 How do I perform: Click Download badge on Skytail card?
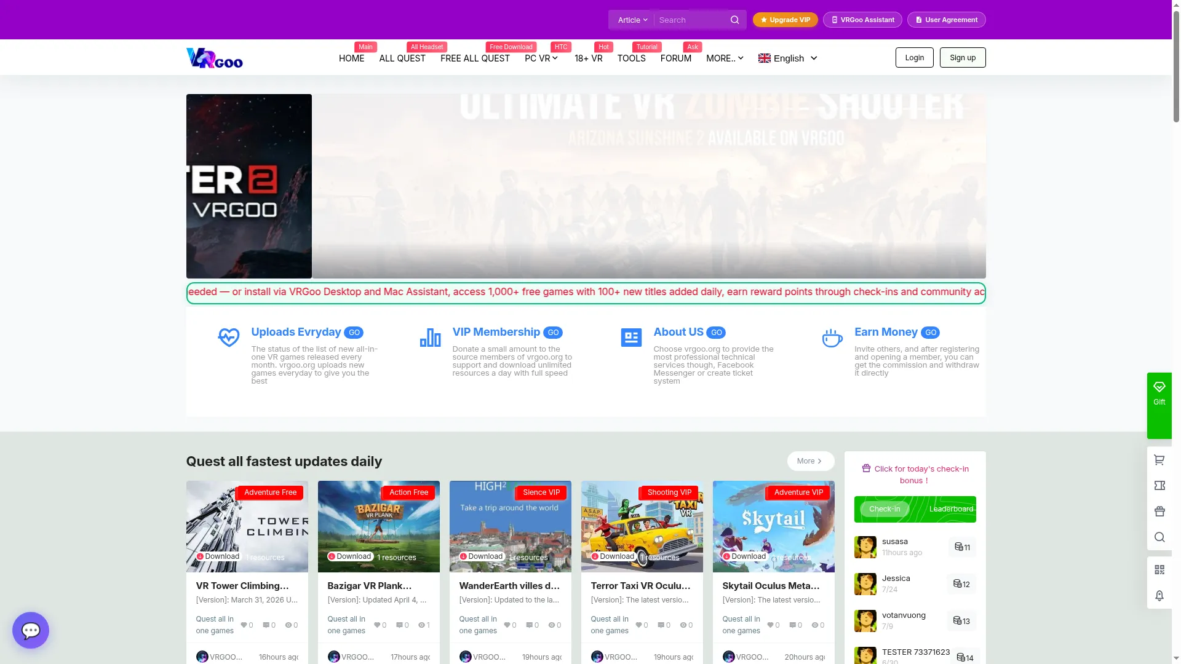click(745, 556)
